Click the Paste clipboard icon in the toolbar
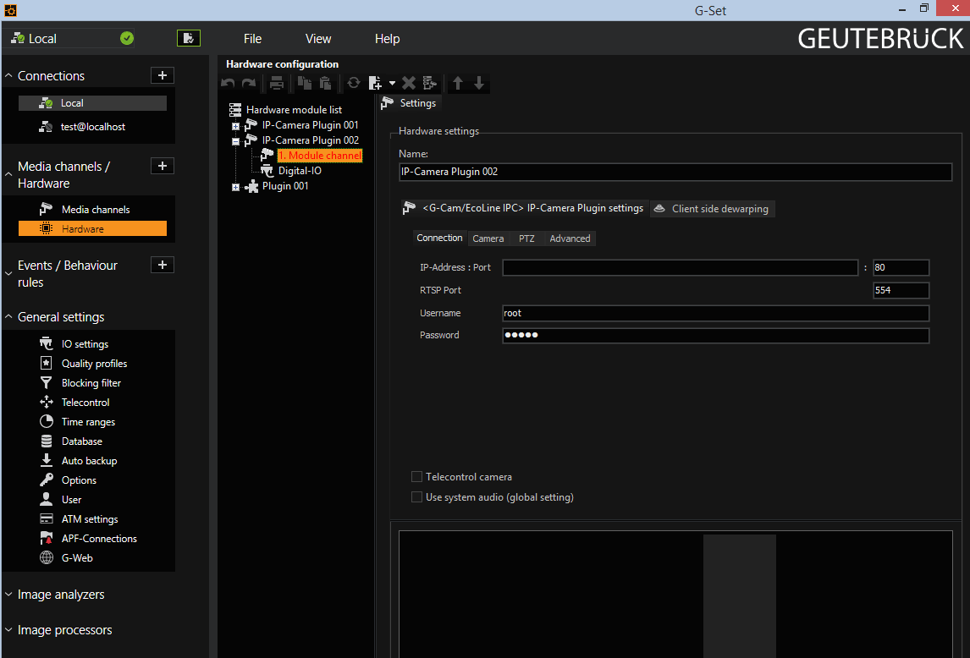The width and height of the screenshot is (970, 658). (325, 83)
